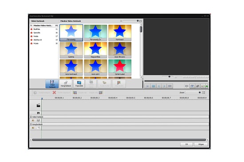Click the small thumbnails icon left of slider
Image resolution: width=244 pixels, height=162 pixels.
[121, 21]
